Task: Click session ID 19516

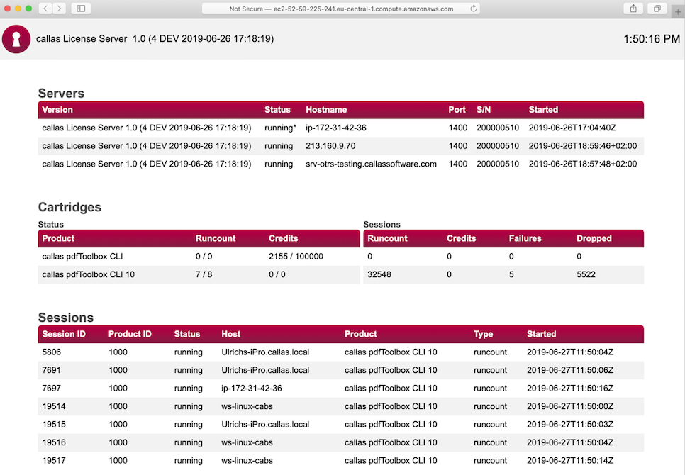Action: (x=54, y=442)
